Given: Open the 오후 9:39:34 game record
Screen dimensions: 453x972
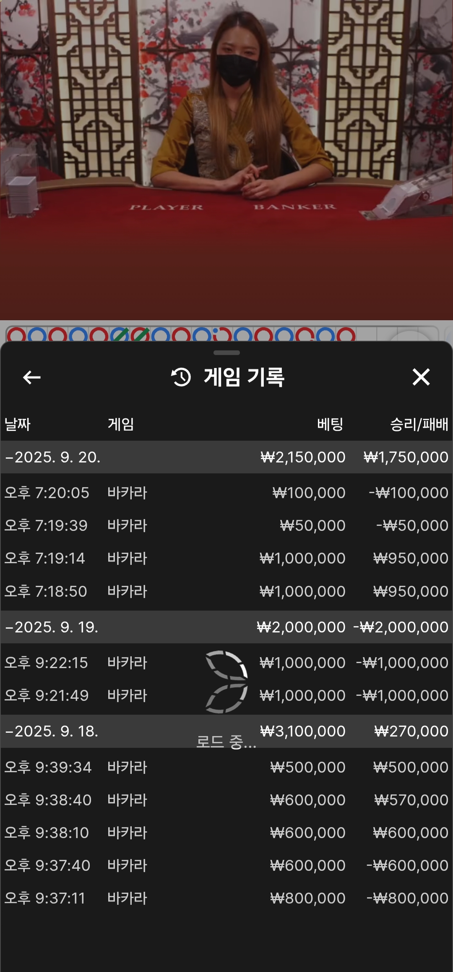Looking at the screenshot, I should pos(226,767).
